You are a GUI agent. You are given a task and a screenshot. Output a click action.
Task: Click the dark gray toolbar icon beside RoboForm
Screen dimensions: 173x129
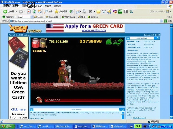click(125, 12)
